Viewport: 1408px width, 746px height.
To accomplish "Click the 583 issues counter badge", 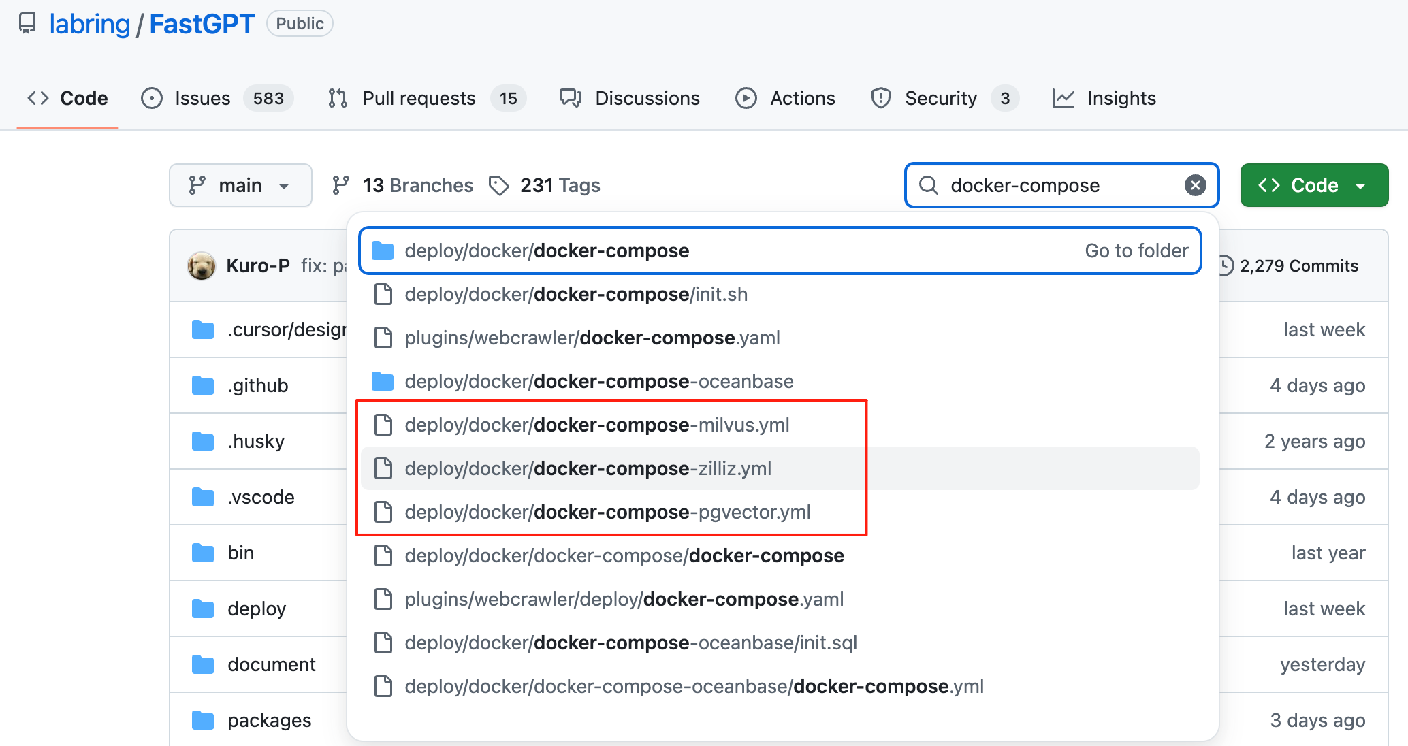I will click(268, 98).
